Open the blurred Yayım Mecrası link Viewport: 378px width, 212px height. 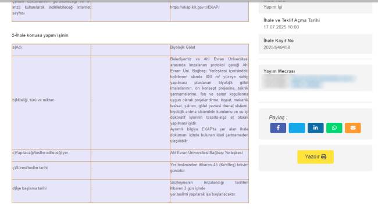point(323,81)
